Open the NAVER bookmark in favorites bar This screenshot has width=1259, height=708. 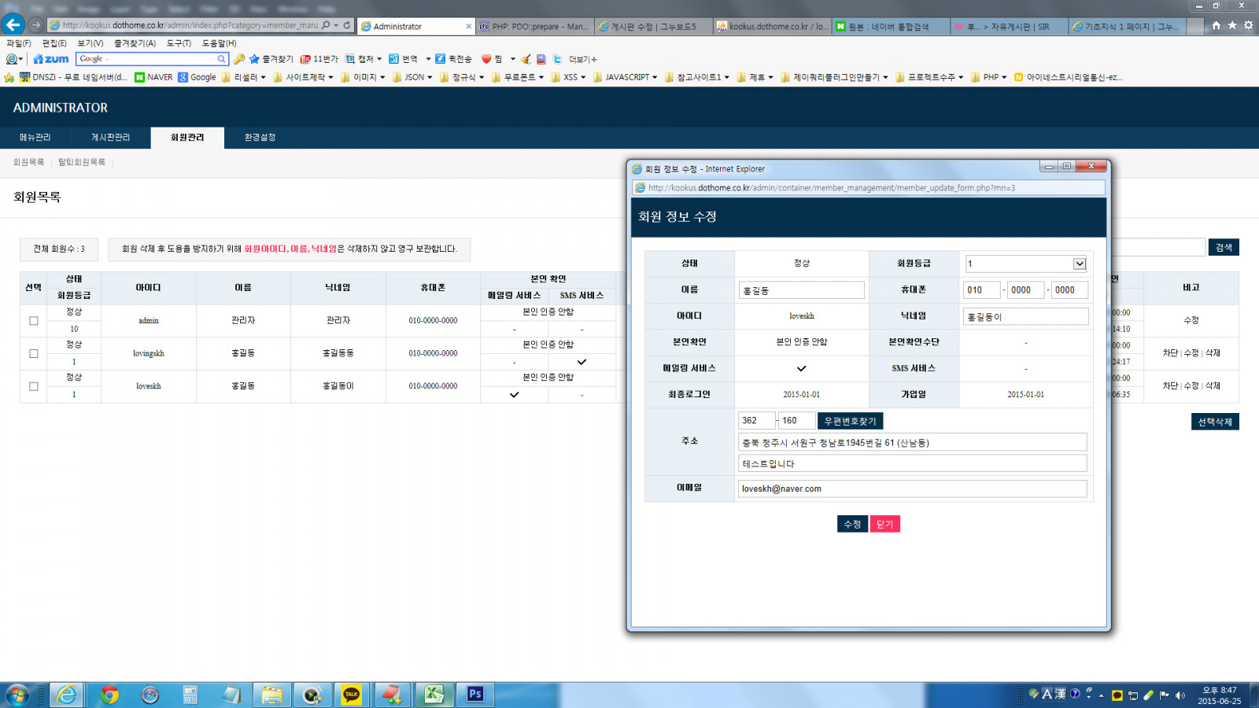click(153, 77)
